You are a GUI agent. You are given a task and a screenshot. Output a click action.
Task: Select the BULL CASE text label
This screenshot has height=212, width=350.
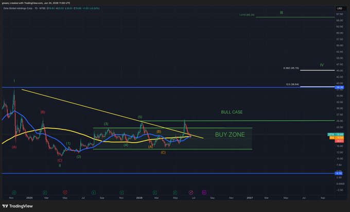pyautogui.click(x=232, y=112)
